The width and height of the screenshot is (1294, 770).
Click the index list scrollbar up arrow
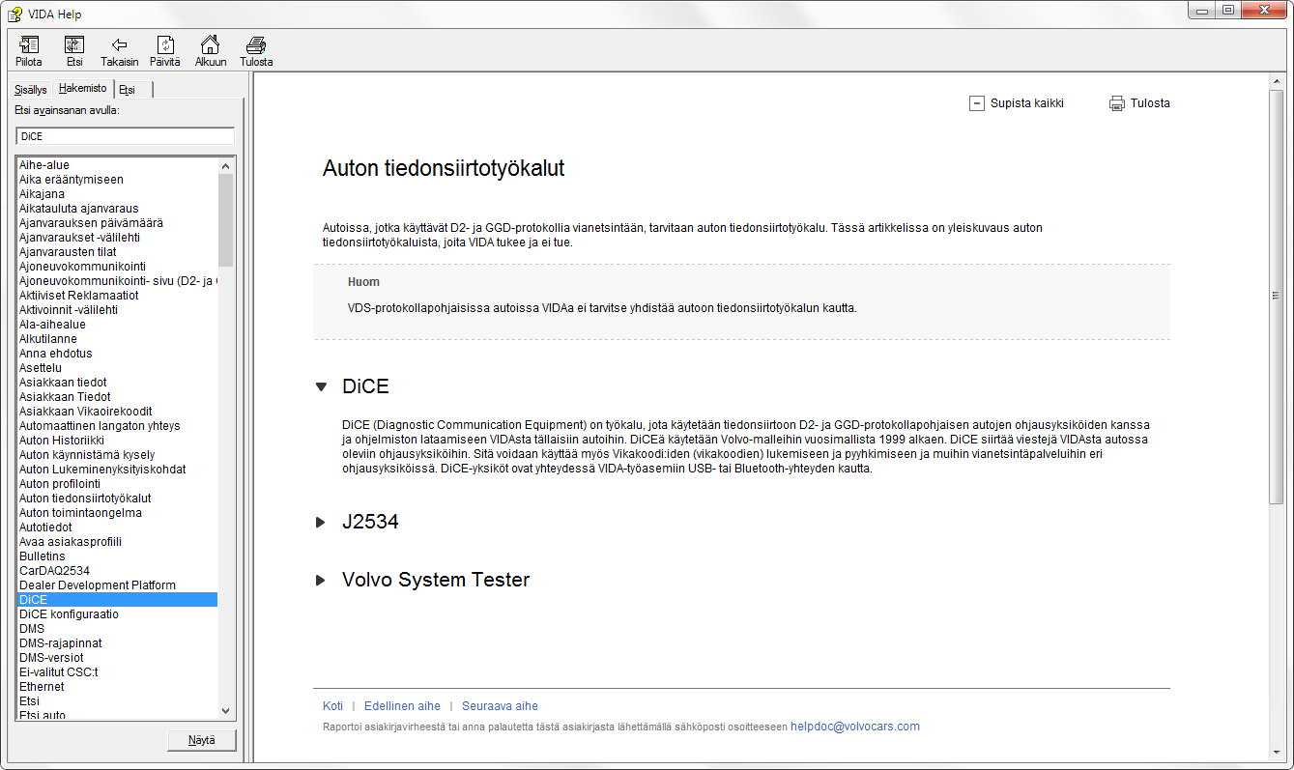[x=226, y=165]
